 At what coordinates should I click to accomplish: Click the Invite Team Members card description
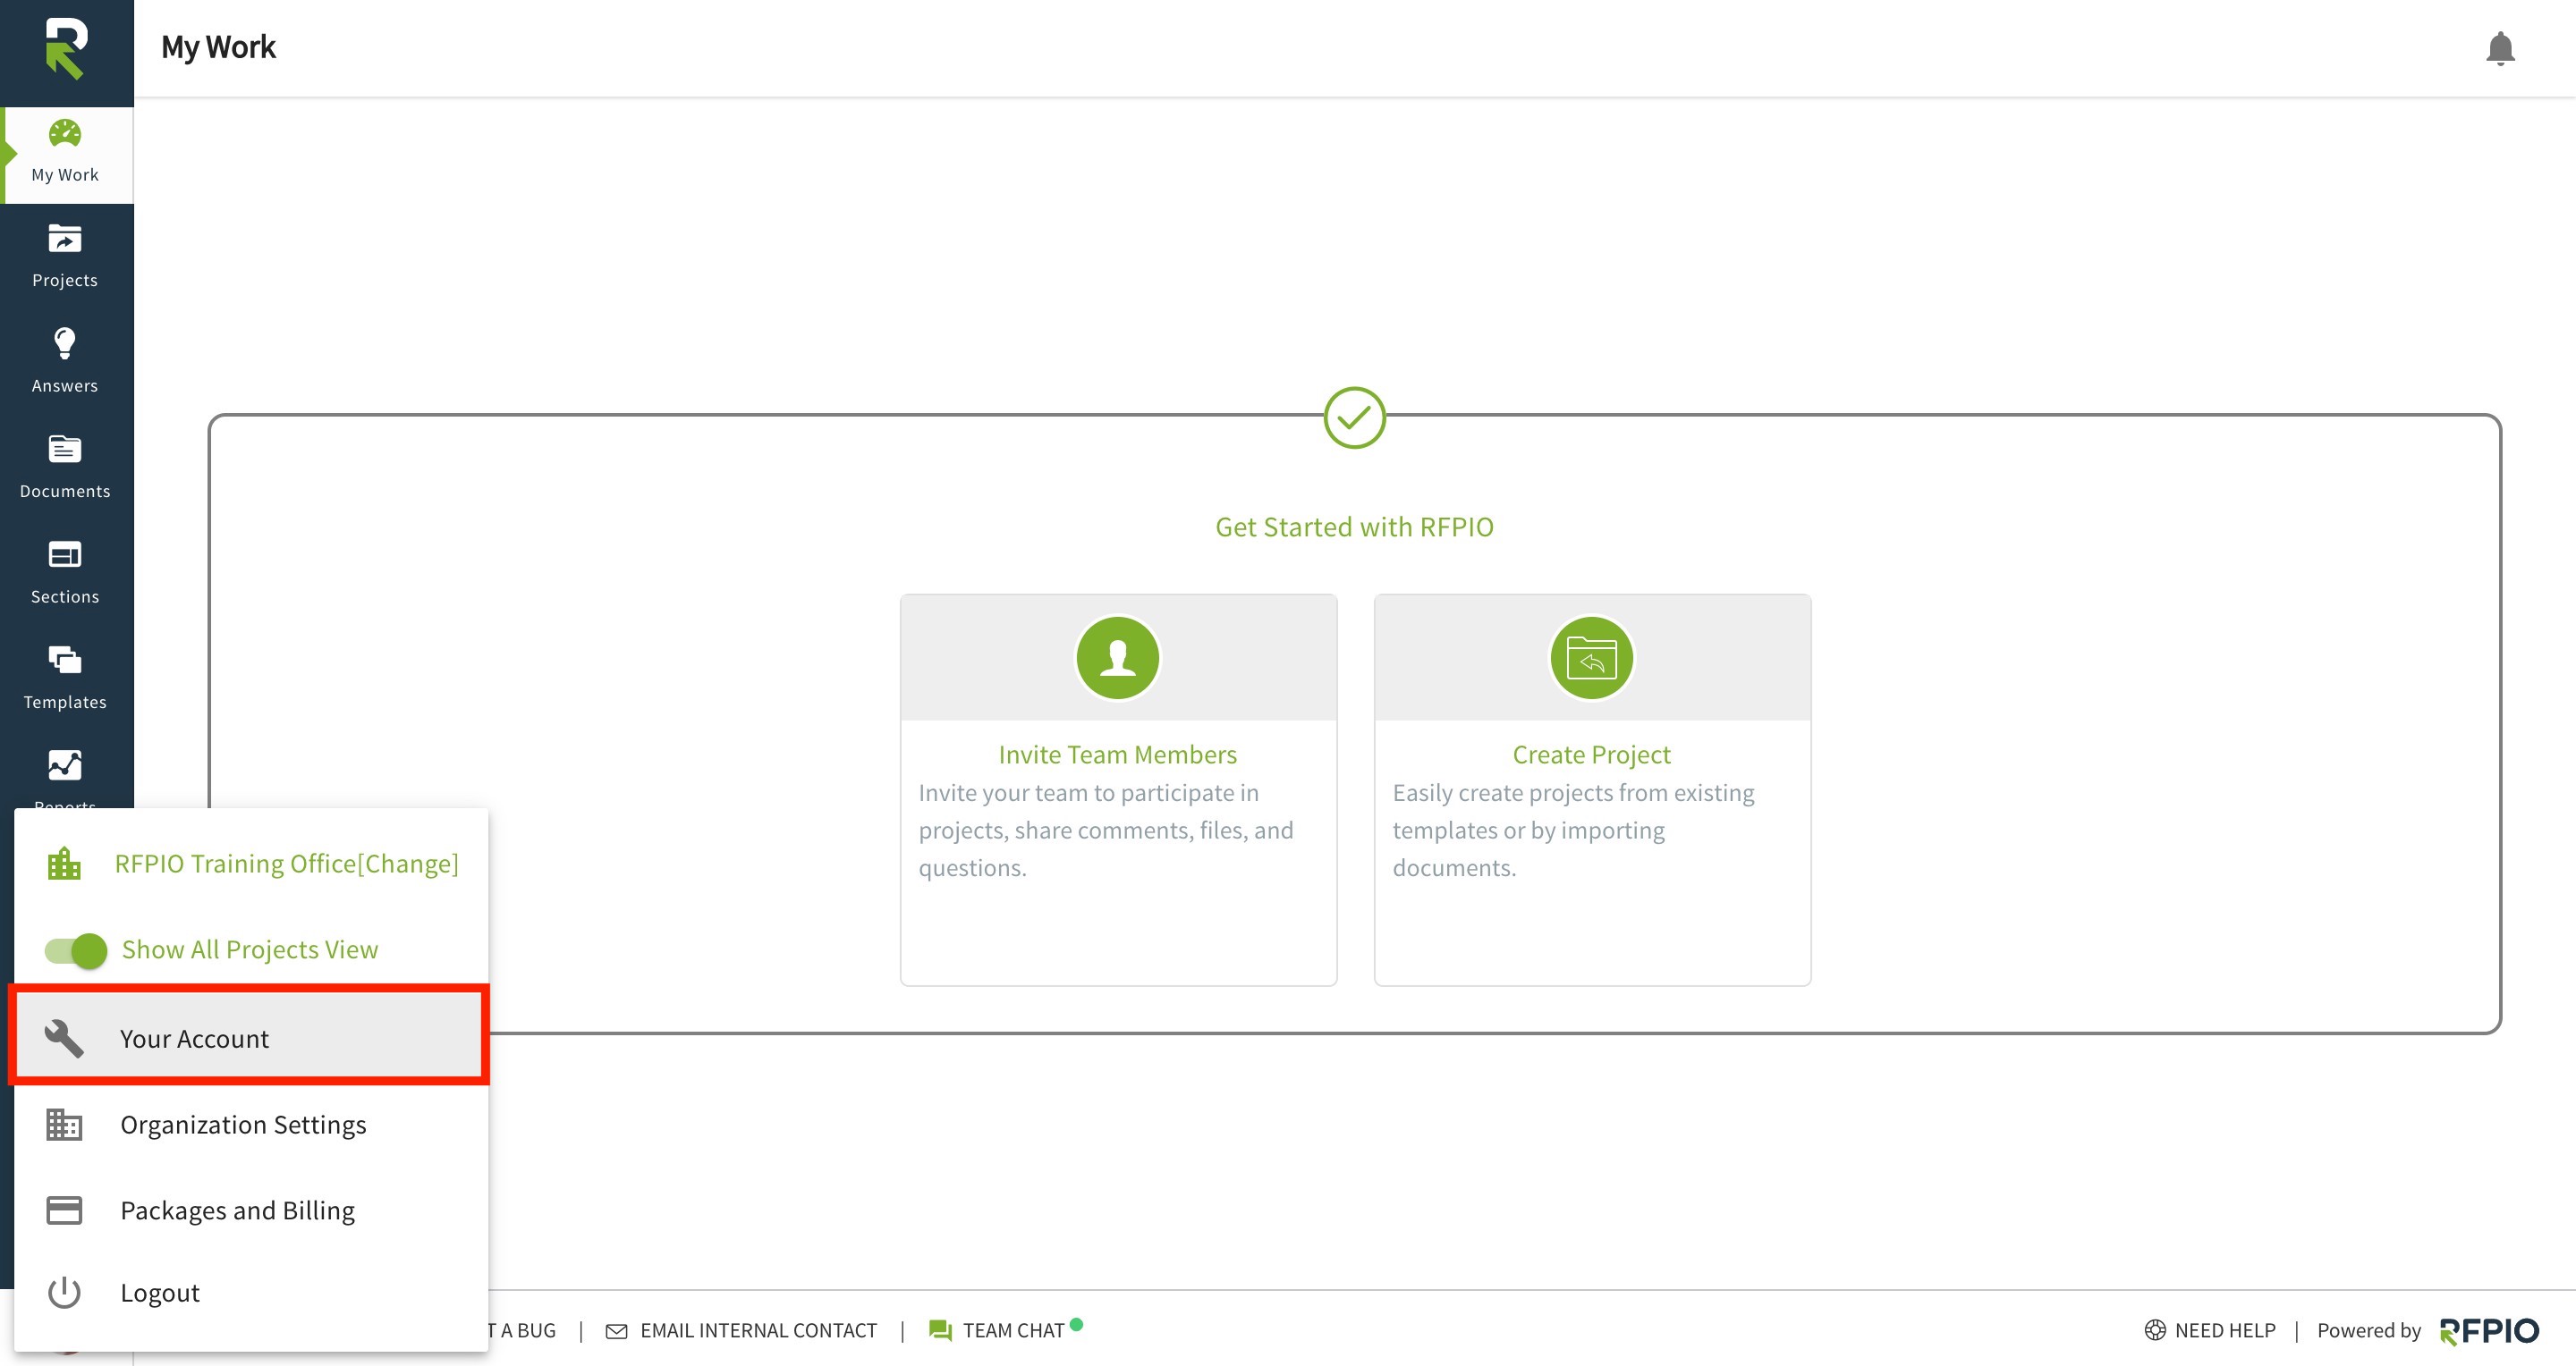1106,831
